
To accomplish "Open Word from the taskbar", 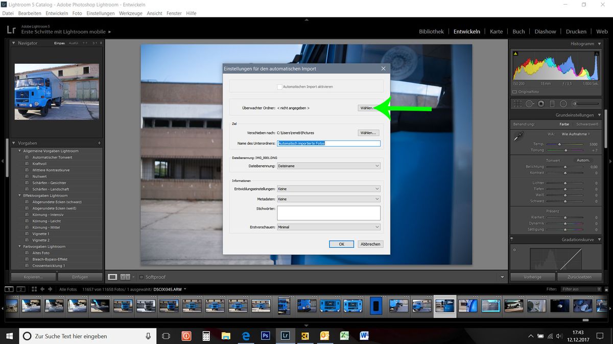I will point(364,336).
